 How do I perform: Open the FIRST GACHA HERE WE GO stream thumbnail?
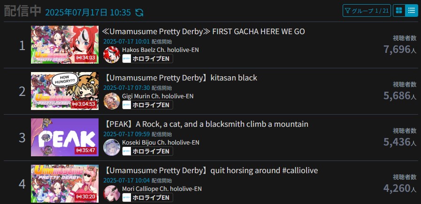point(65,45)
